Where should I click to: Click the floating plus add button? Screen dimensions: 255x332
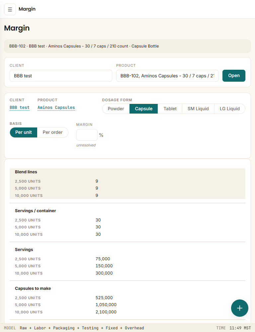239,308
